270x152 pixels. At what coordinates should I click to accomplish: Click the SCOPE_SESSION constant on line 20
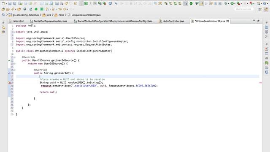[x=145, y=86]
